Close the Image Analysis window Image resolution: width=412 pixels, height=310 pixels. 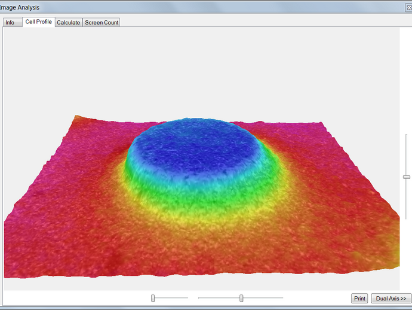408,7
